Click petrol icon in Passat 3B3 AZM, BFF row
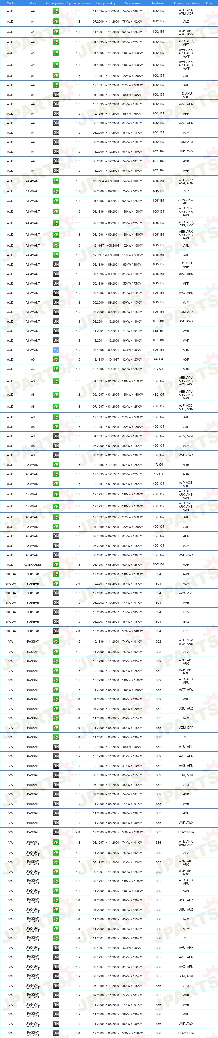 tap(56, 728)
